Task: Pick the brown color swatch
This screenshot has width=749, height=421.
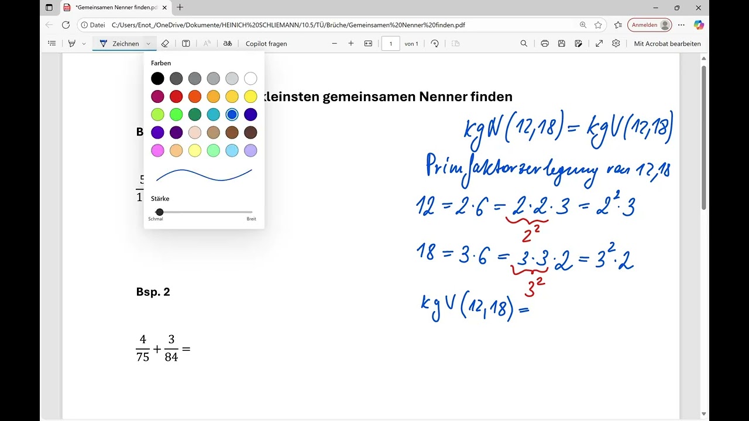Action: pyautogui.click(x=232, y=133)
